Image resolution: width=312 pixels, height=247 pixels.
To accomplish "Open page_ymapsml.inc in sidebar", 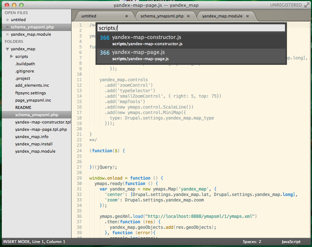I will point(33,100).
